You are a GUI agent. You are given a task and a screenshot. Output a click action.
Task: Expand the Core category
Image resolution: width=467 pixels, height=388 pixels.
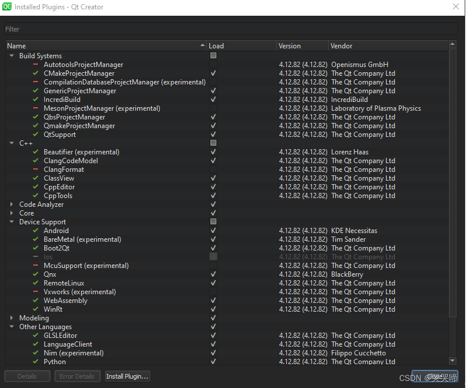(12, 213)
